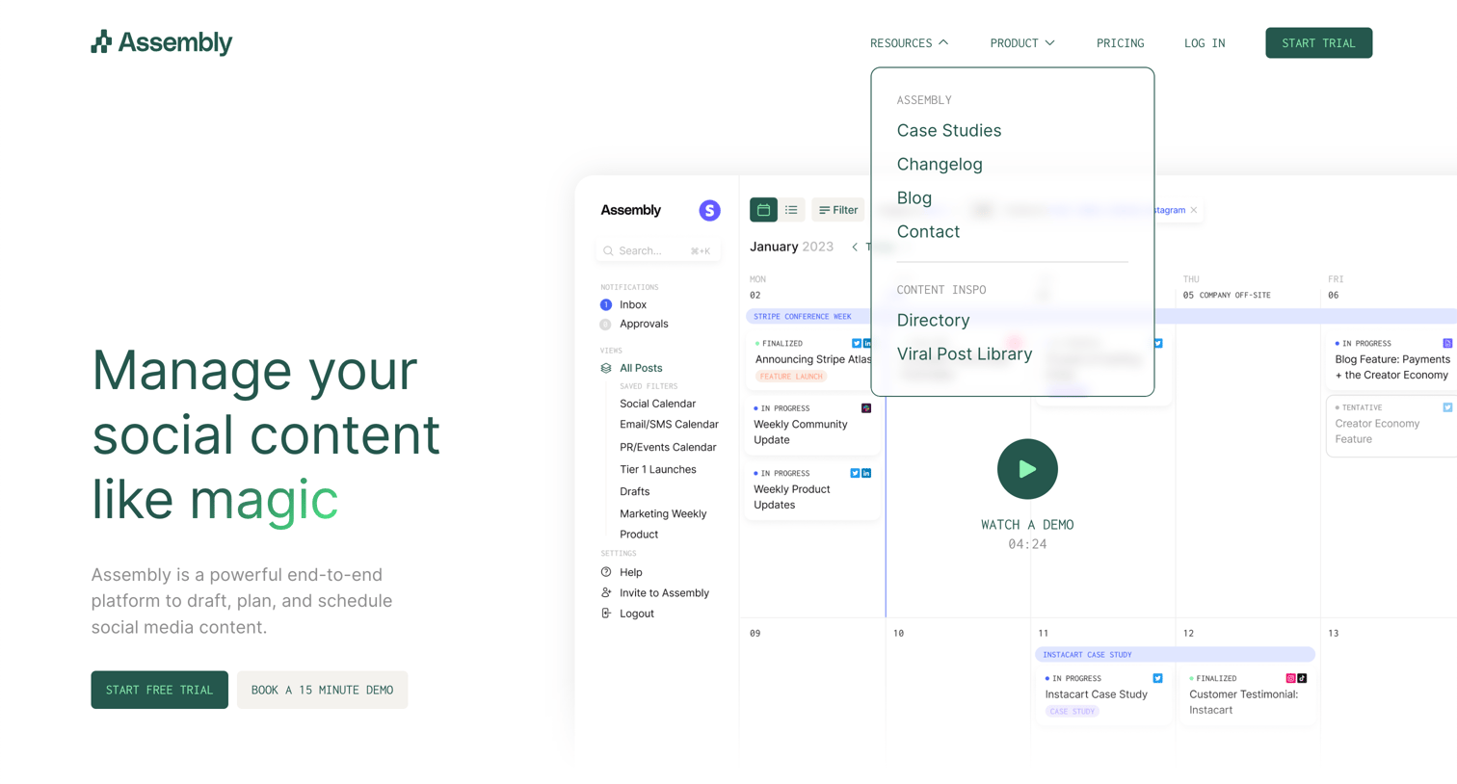Viewport: 1457px width, 784px height.
Task: Open Approvals in the sidebar
Action: (644, 324)
